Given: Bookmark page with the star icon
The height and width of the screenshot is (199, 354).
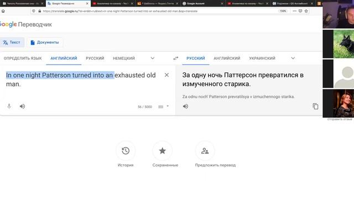Looking at the screenshot, I should click(306, 11).
